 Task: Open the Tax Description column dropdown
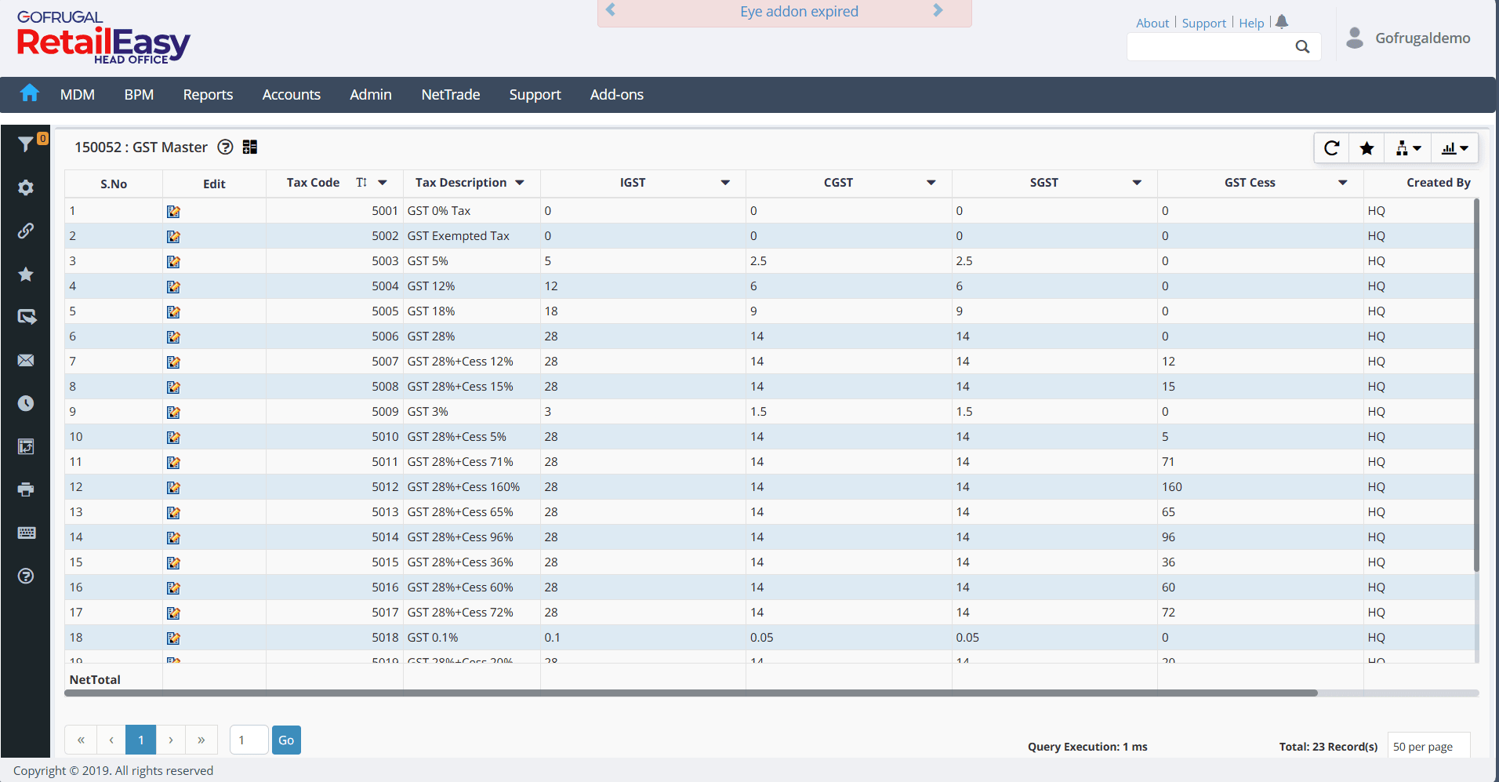[x=520, y=183]
